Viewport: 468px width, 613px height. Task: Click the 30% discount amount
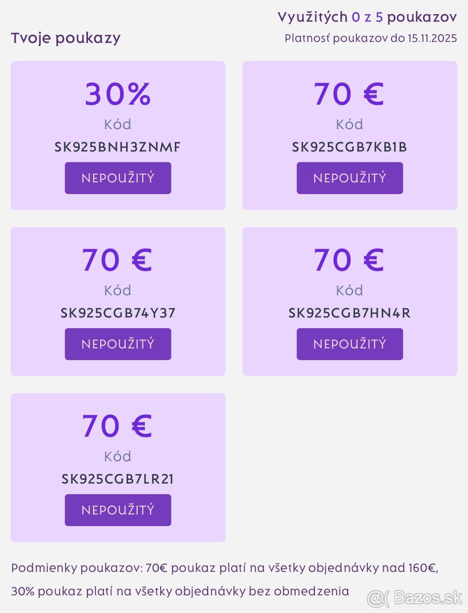click(118, 94)
